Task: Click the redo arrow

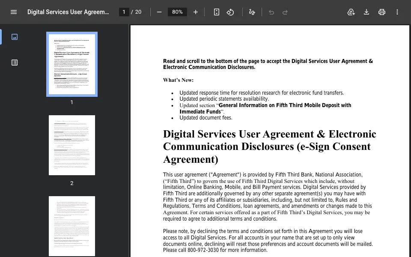Action: (x=285, y=12)
